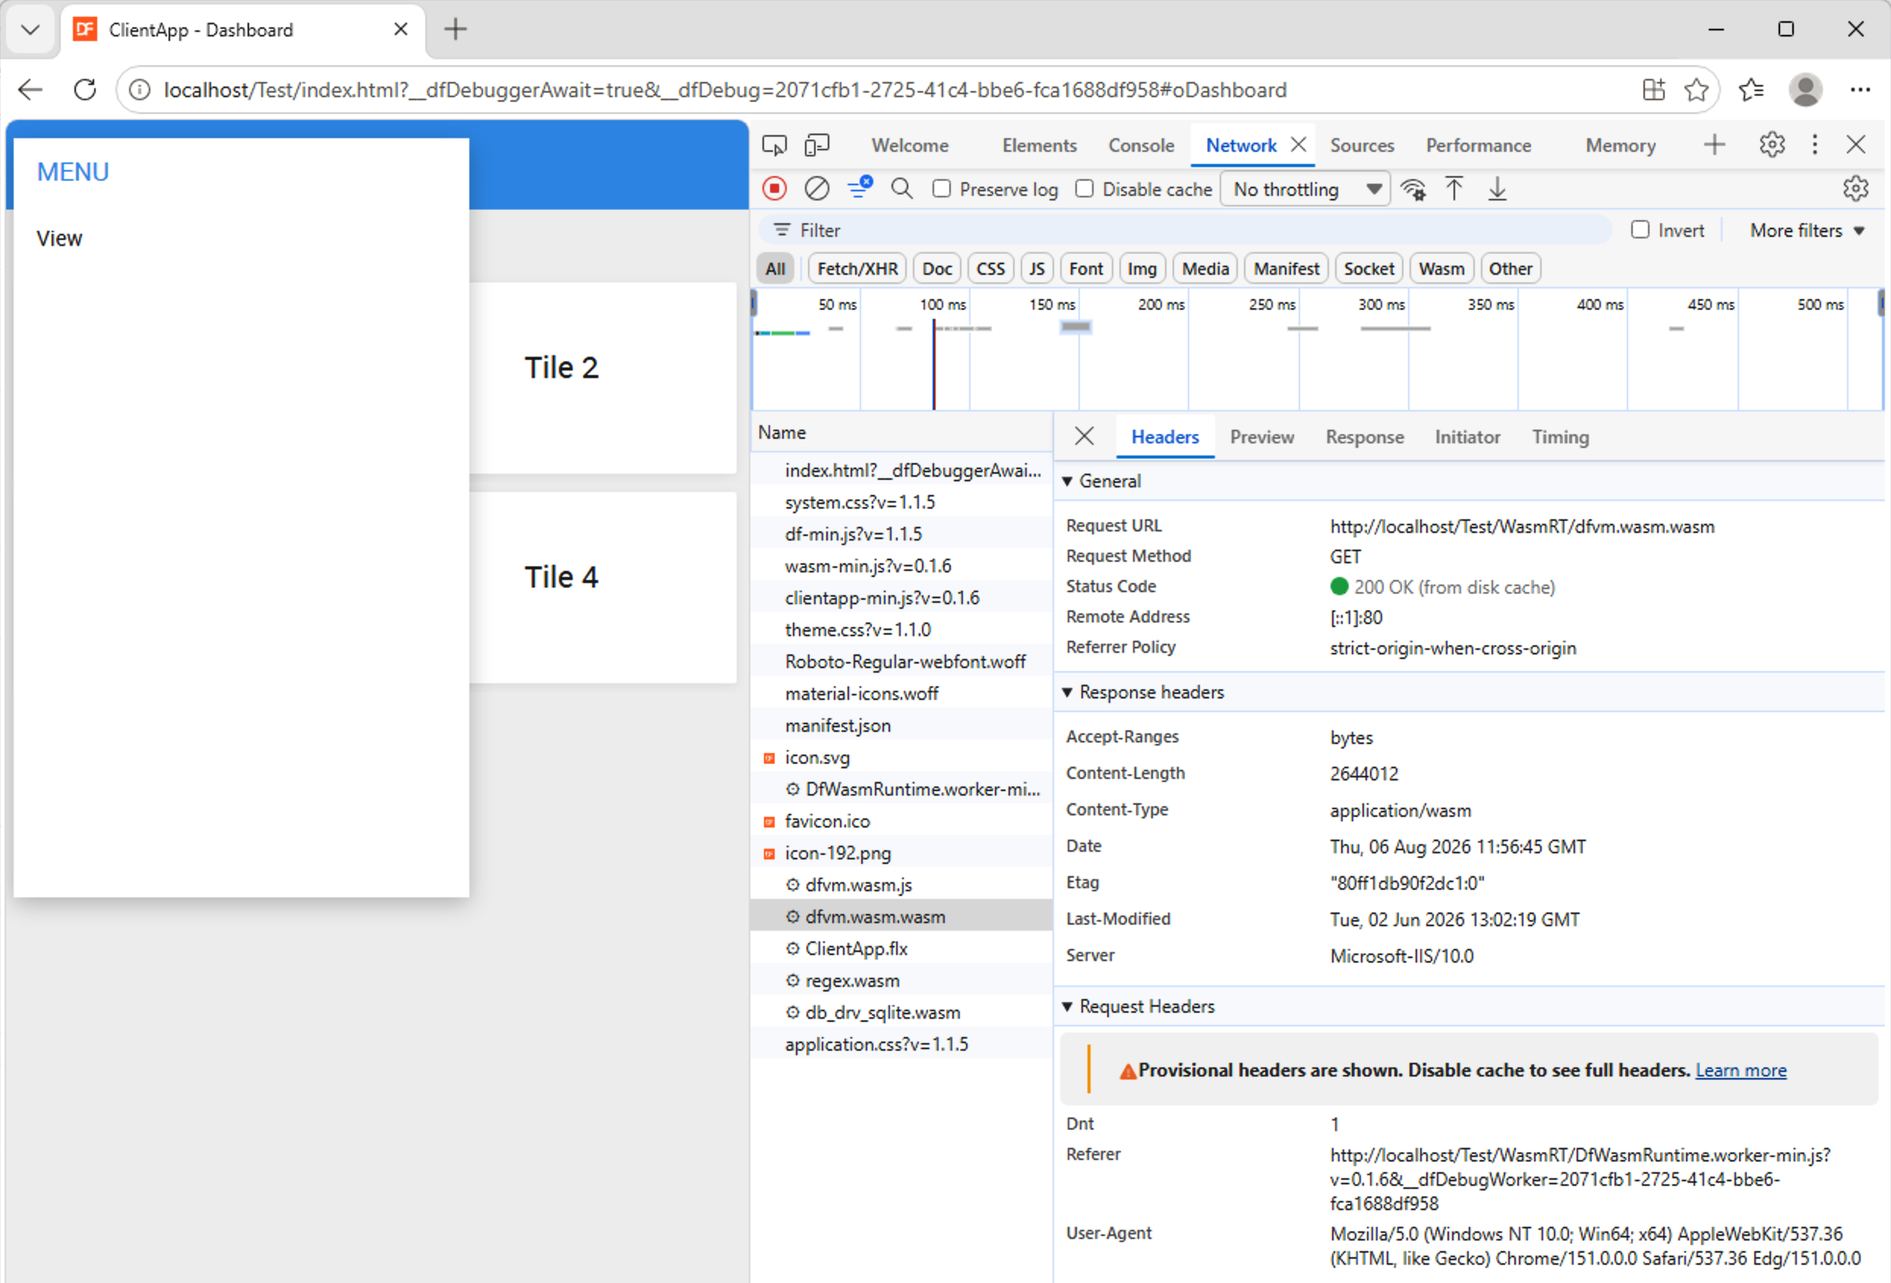This screenshot has width=1891, height=1283.
Task: Click inside the Filter input field
Action: (1184, 230)
